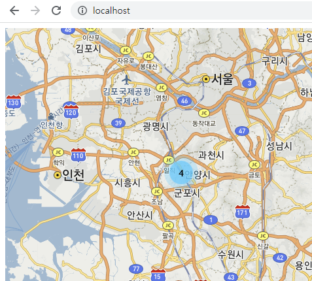Click the 군포시 map label
312x281 pixels.
coord(187,193)
